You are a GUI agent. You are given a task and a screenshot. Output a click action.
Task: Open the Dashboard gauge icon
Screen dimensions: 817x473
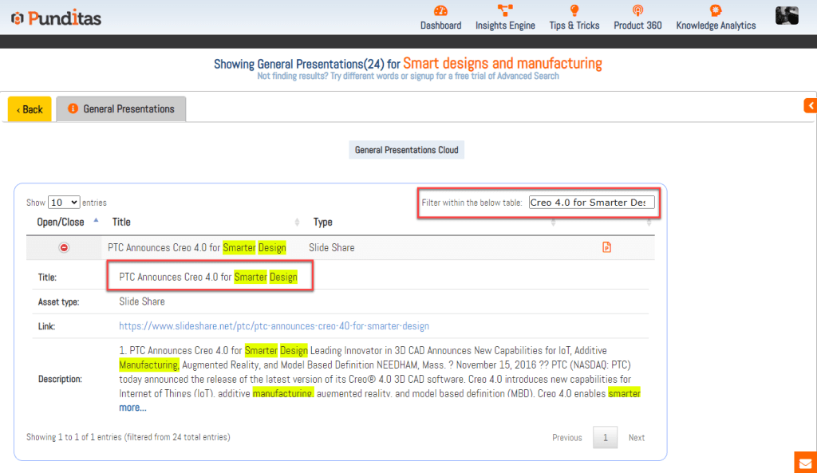point(440,11)
